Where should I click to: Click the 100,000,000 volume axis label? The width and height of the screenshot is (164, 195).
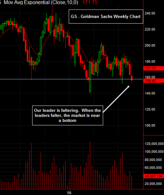point(154,152)
